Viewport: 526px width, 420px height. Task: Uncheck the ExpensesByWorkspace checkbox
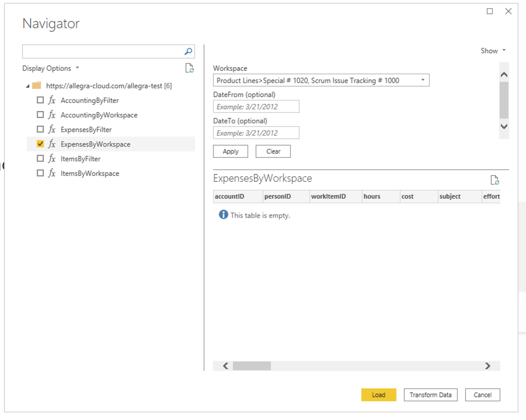pos(40,144)
